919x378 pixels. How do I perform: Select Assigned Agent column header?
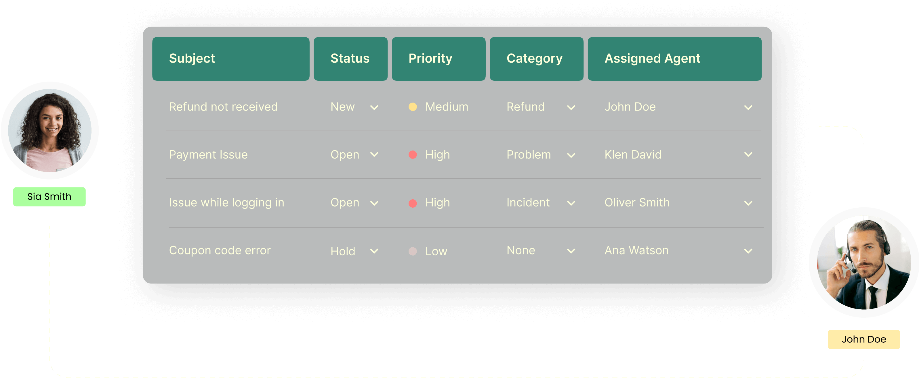[674, 59]
